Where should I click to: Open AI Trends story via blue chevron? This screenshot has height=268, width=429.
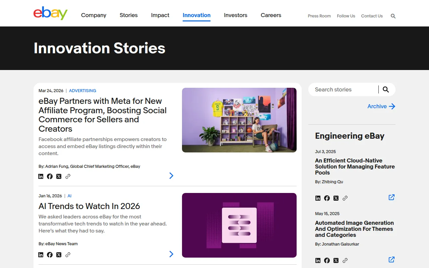click(x=171, y=254)
